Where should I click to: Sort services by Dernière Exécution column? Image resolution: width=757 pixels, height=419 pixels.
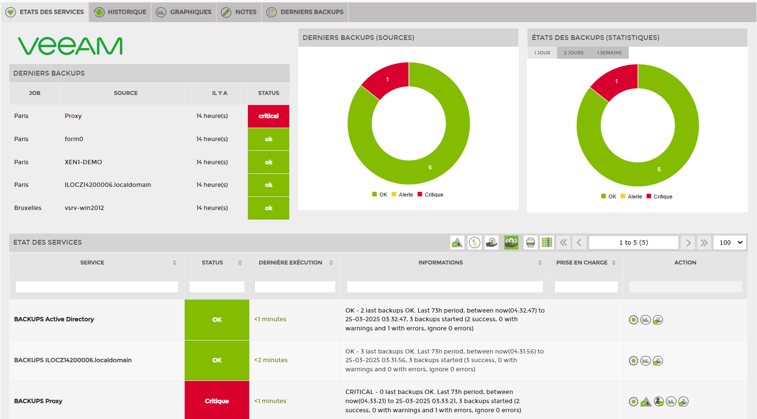click(331, 263)
